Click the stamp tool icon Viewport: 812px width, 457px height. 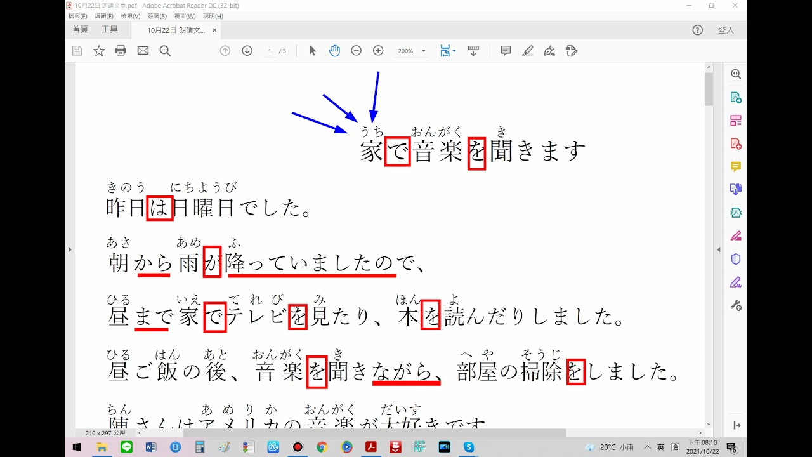(572, 51)
